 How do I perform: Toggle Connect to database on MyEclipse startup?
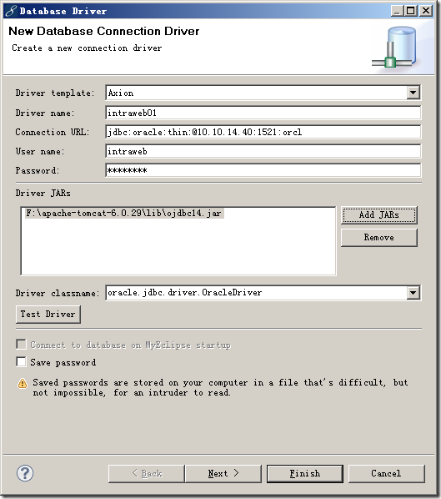tap(21, 345)
